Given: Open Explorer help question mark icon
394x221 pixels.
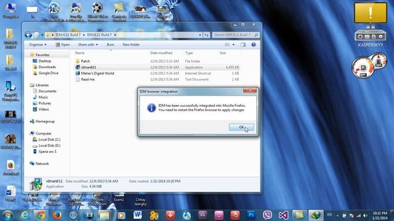Looking at the screenshot, I should point(254,45).
